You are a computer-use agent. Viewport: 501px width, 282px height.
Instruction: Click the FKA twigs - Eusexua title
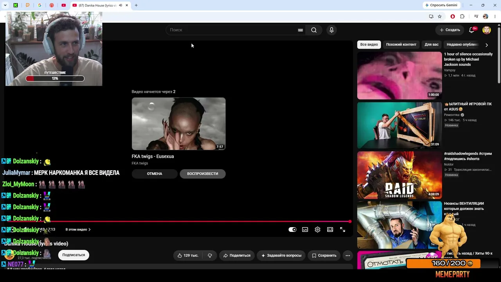(153, 156)
